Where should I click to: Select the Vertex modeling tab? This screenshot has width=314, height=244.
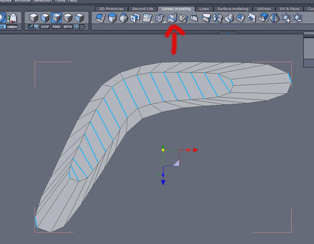[x=176, y=9]
